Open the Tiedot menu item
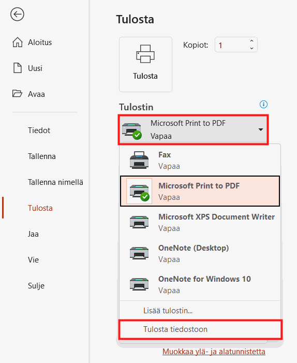Screen dimensions: 297x363 point(39,130)
